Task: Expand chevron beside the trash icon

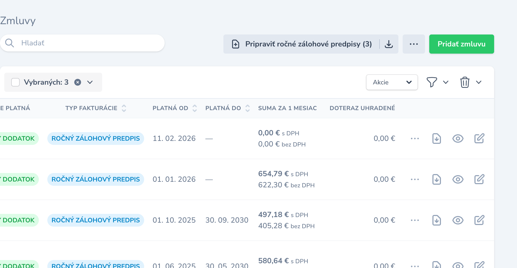Action: click(x=479, y=82)
